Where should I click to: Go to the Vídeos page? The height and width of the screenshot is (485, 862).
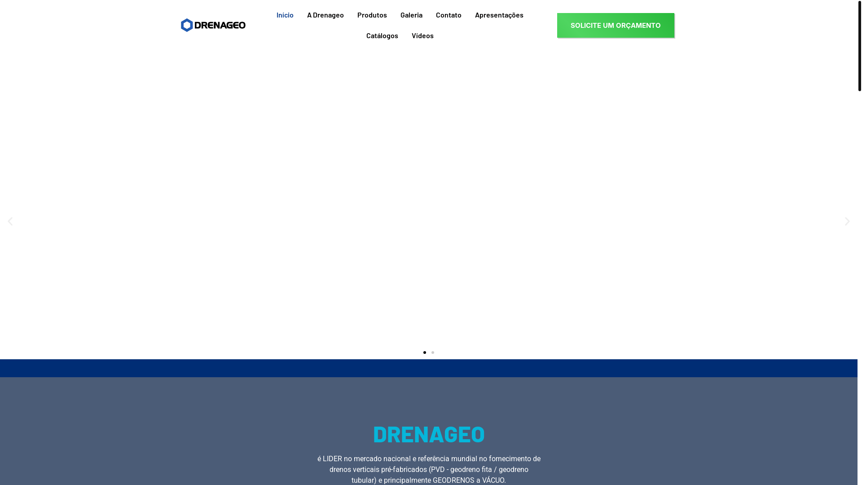[x=422, y=35]
